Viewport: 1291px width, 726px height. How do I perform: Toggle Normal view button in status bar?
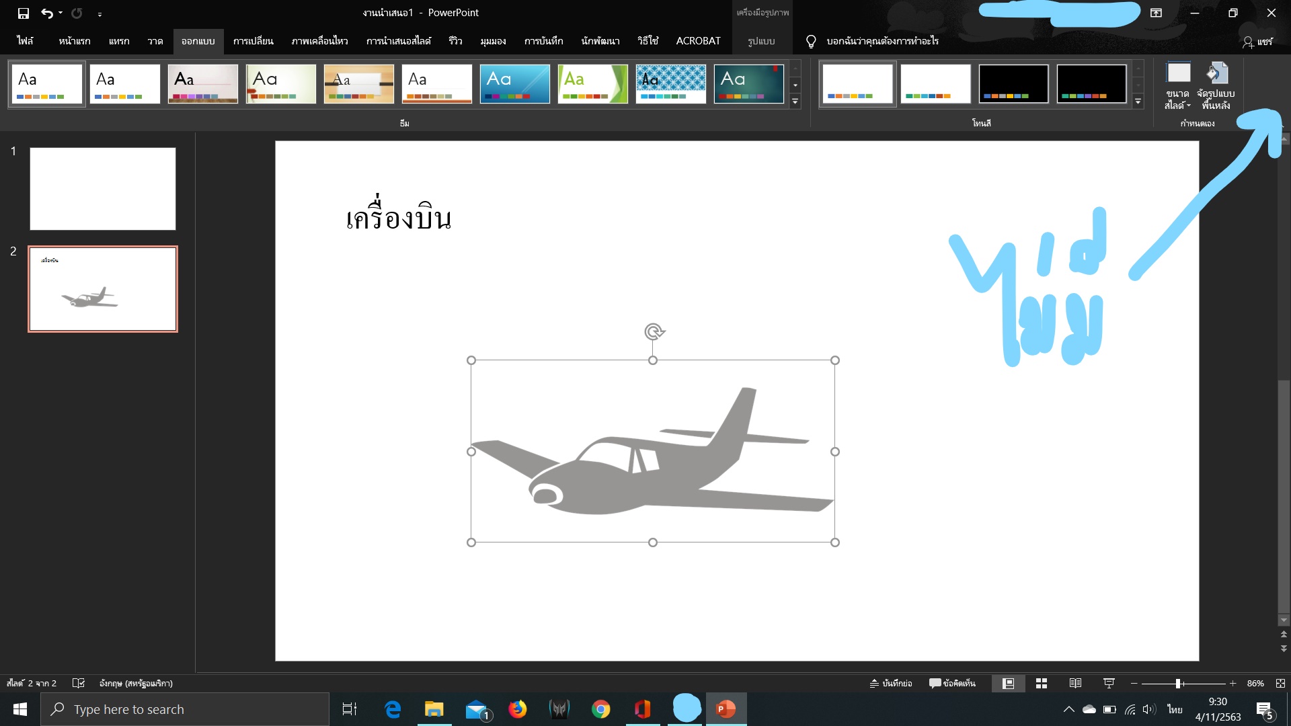pos(1008,683)
